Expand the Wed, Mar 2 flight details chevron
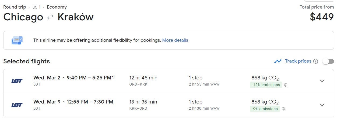Viewport: 337px width, 119px height. click(322, 81)
